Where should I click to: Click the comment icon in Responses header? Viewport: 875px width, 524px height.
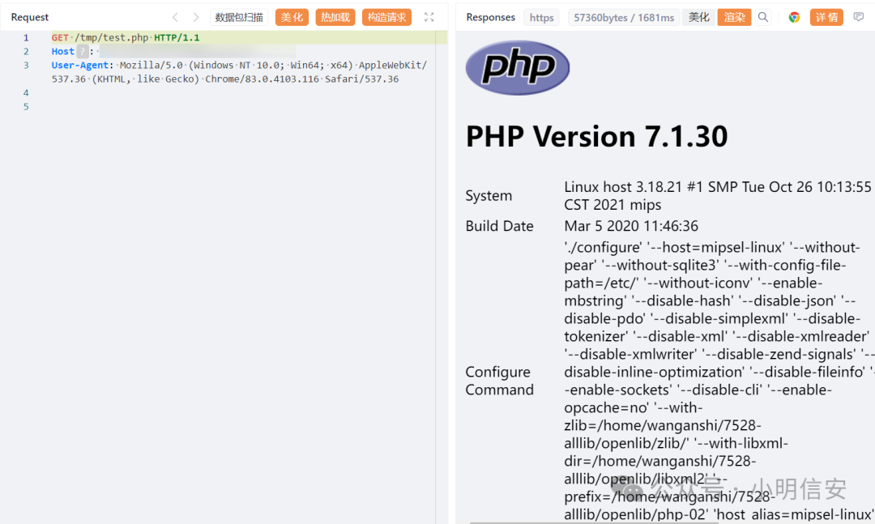point(858,17)
